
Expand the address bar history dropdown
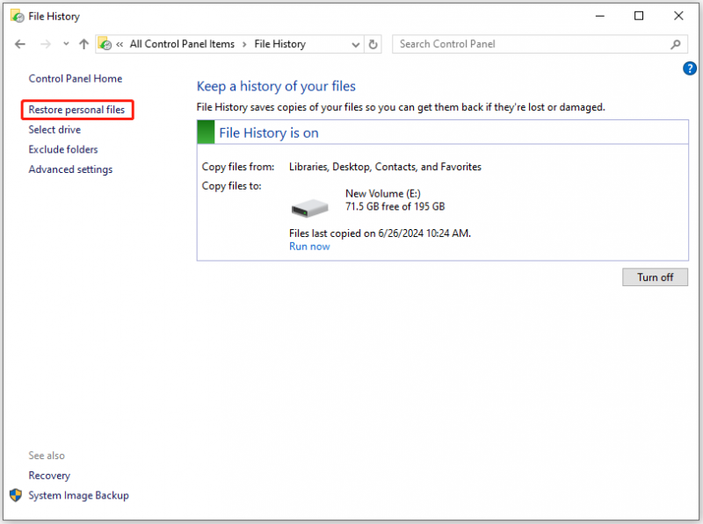356,45
